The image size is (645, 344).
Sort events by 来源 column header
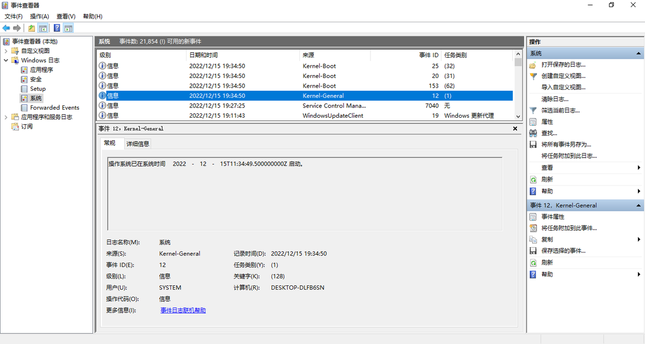(334, 55)
